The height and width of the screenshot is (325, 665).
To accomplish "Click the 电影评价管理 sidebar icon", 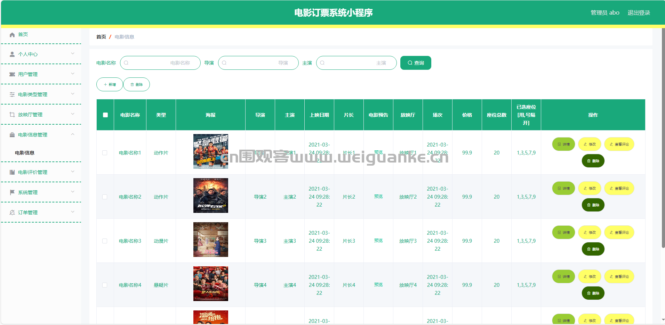I will 12,172.
